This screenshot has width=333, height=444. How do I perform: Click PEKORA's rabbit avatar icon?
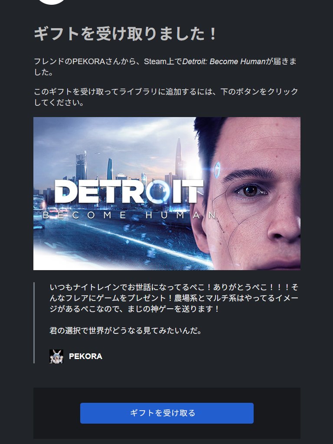pos(56,356)
